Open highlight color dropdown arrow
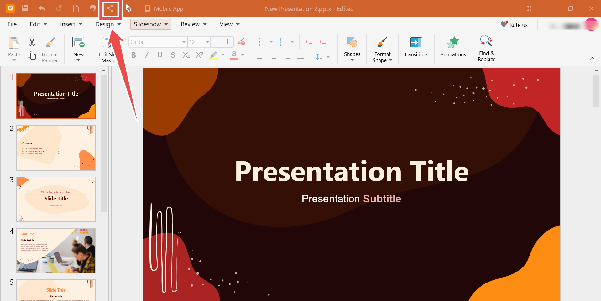The height and width of the screenshot is (301, 601). (x=223, y=55)
